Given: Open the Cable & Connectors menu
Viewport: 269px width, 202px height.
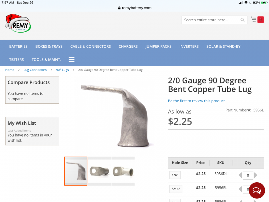Looking at the screenshot, I should point(91,47).
